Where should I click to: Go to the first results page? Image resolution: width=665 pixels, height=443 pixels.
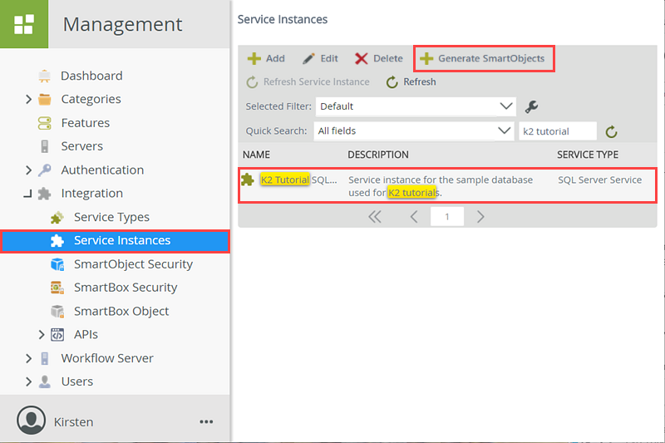375,217
